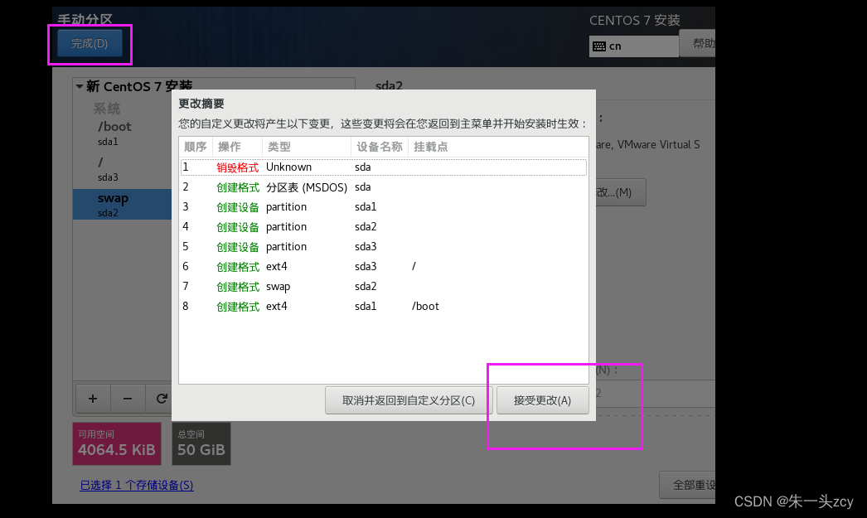
Task: Select row 7 创建格式 swap sda2
Action: 384,287
